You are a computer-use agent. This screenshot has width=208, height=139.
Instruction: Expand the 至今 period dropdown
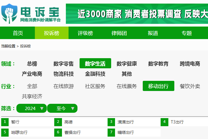coord(62,108)
